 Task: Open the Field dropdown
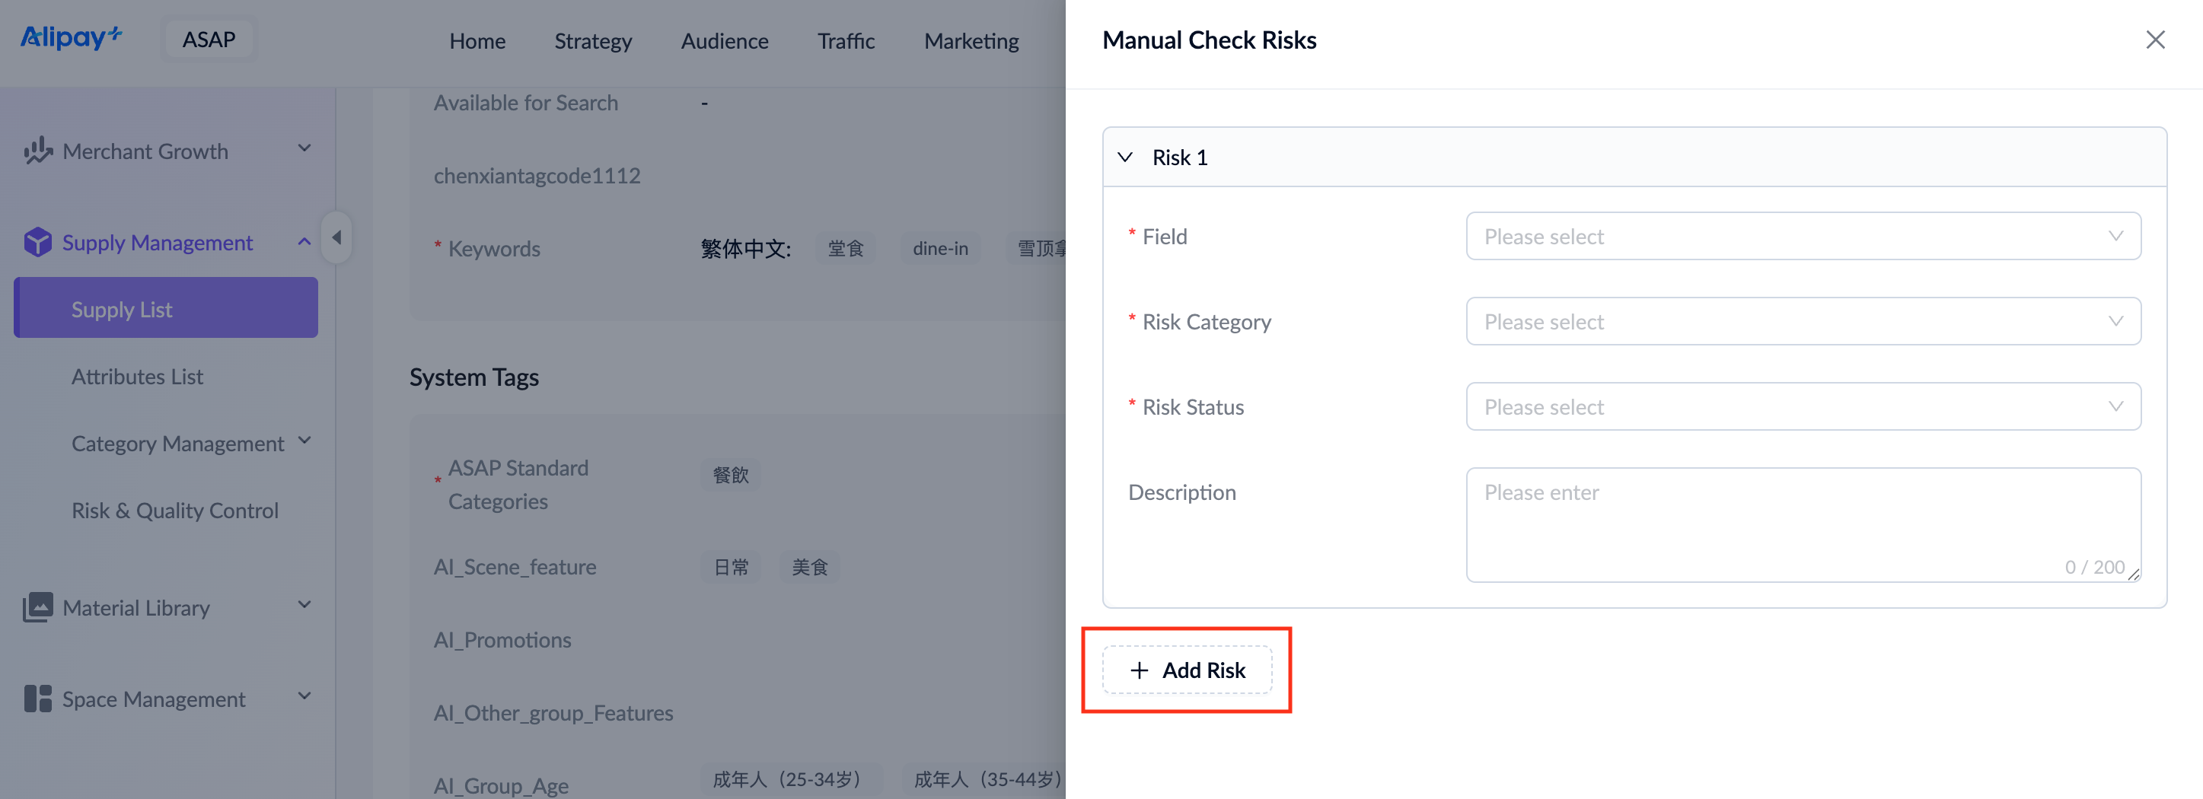[x=1803, y=237]
